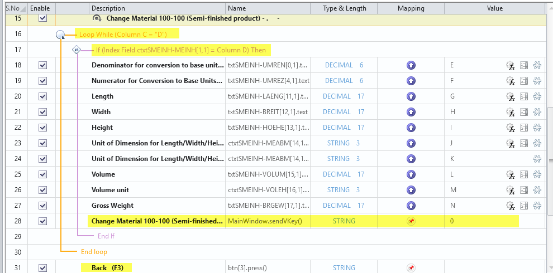Click the snowflake icon in row 24

pyautogui.click(x=537, y=159)
